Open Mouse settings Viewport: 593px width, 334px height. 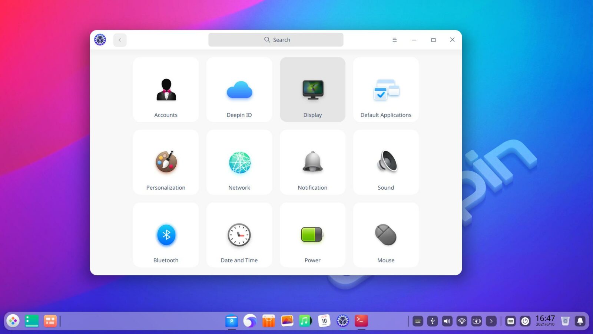tap(386, 235)
